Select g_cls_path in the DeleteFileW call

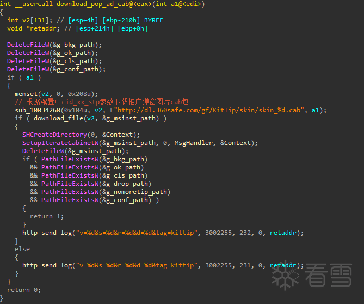(x=76, y=61)
